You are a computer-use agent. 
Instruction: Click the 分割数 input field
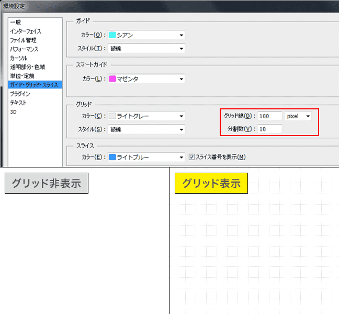tap(269, 129)
